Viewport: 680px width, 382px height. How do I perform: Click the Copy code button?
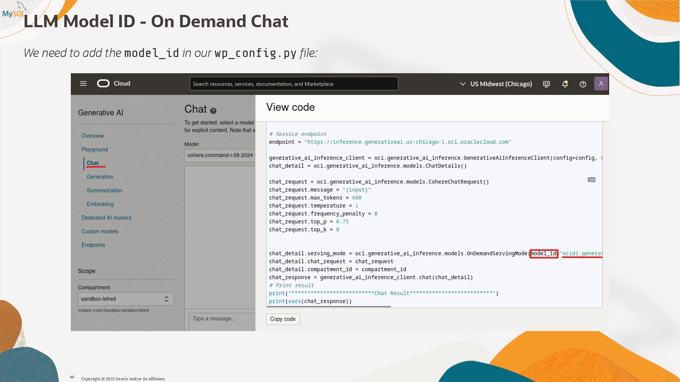(x=283, y=319)
